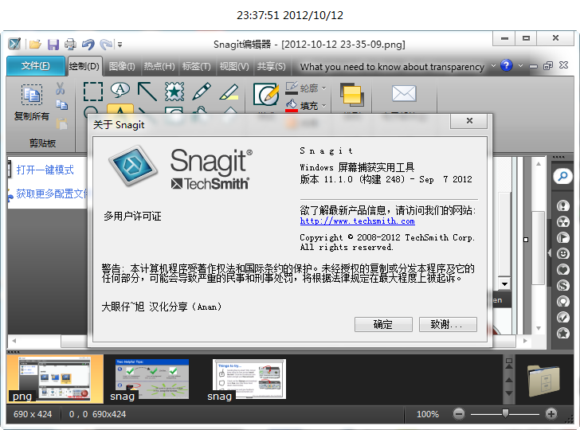
Task: Toggle the star flag
Action: click(563, 334)
